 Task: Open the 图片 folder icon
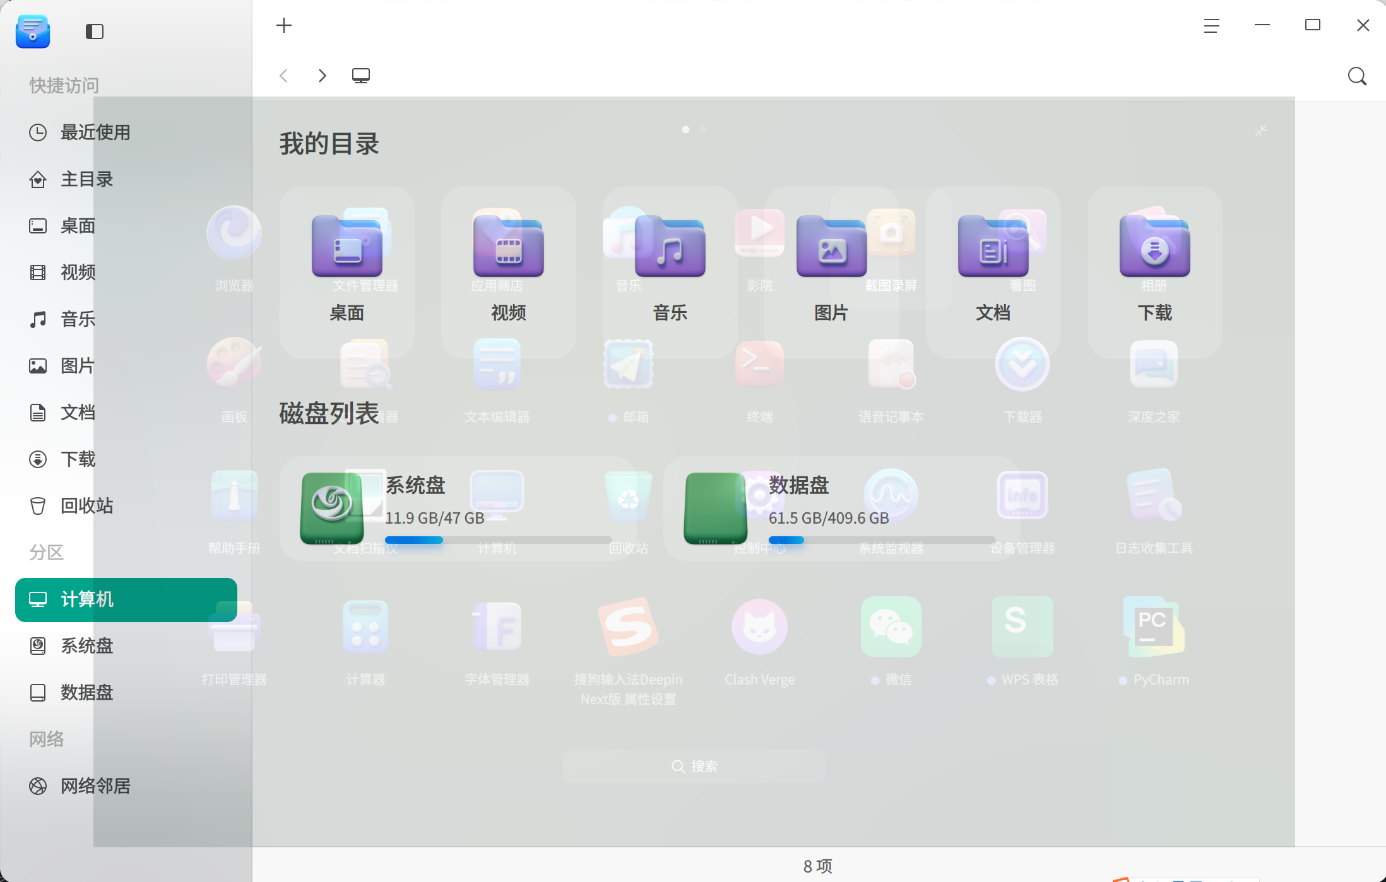(x=832, y=246)
